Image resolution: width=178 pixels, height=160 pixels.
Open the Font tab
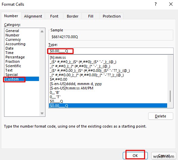click(x=54, y=16)
